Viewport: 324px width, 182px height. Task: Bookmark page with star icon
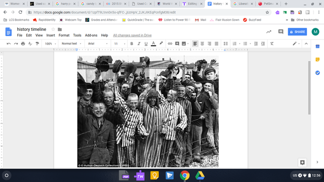pos(267,12)
